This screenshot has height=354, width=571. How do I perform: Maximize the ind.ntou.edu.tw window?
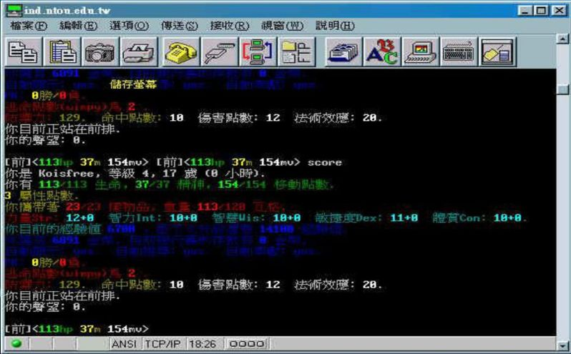tap(541, 10)
